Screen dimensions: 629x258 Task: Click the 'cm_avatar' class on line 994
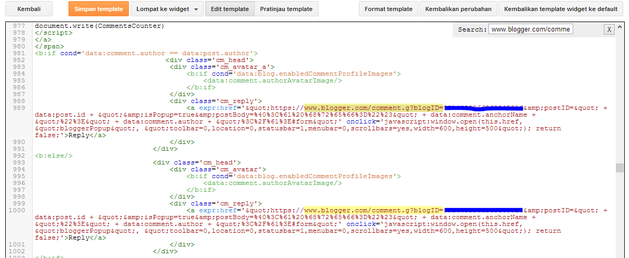[241, 170]
